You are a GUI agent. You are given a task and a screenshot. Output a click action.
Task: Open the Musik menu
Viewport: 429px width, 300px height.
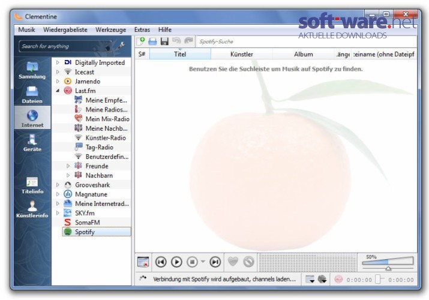pos(26,29)
